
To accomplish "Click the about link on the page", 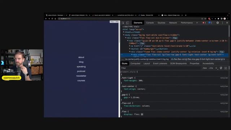I will [81, 57].
